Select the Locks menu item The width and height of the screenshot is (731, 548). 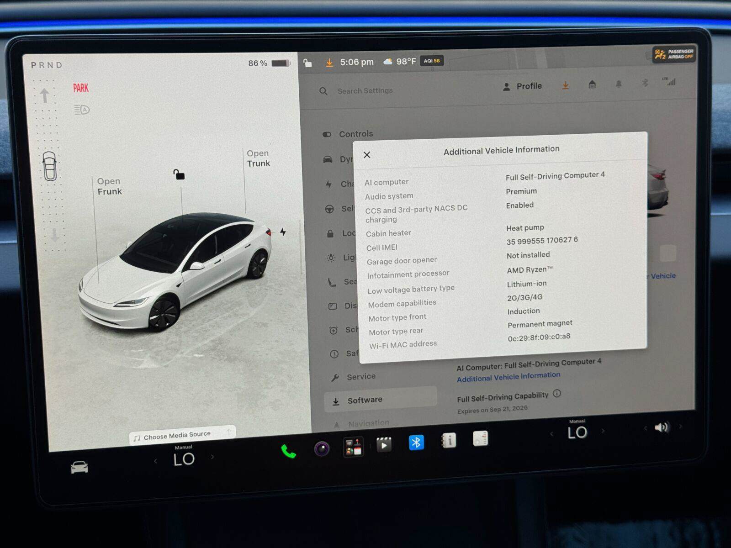341,233
